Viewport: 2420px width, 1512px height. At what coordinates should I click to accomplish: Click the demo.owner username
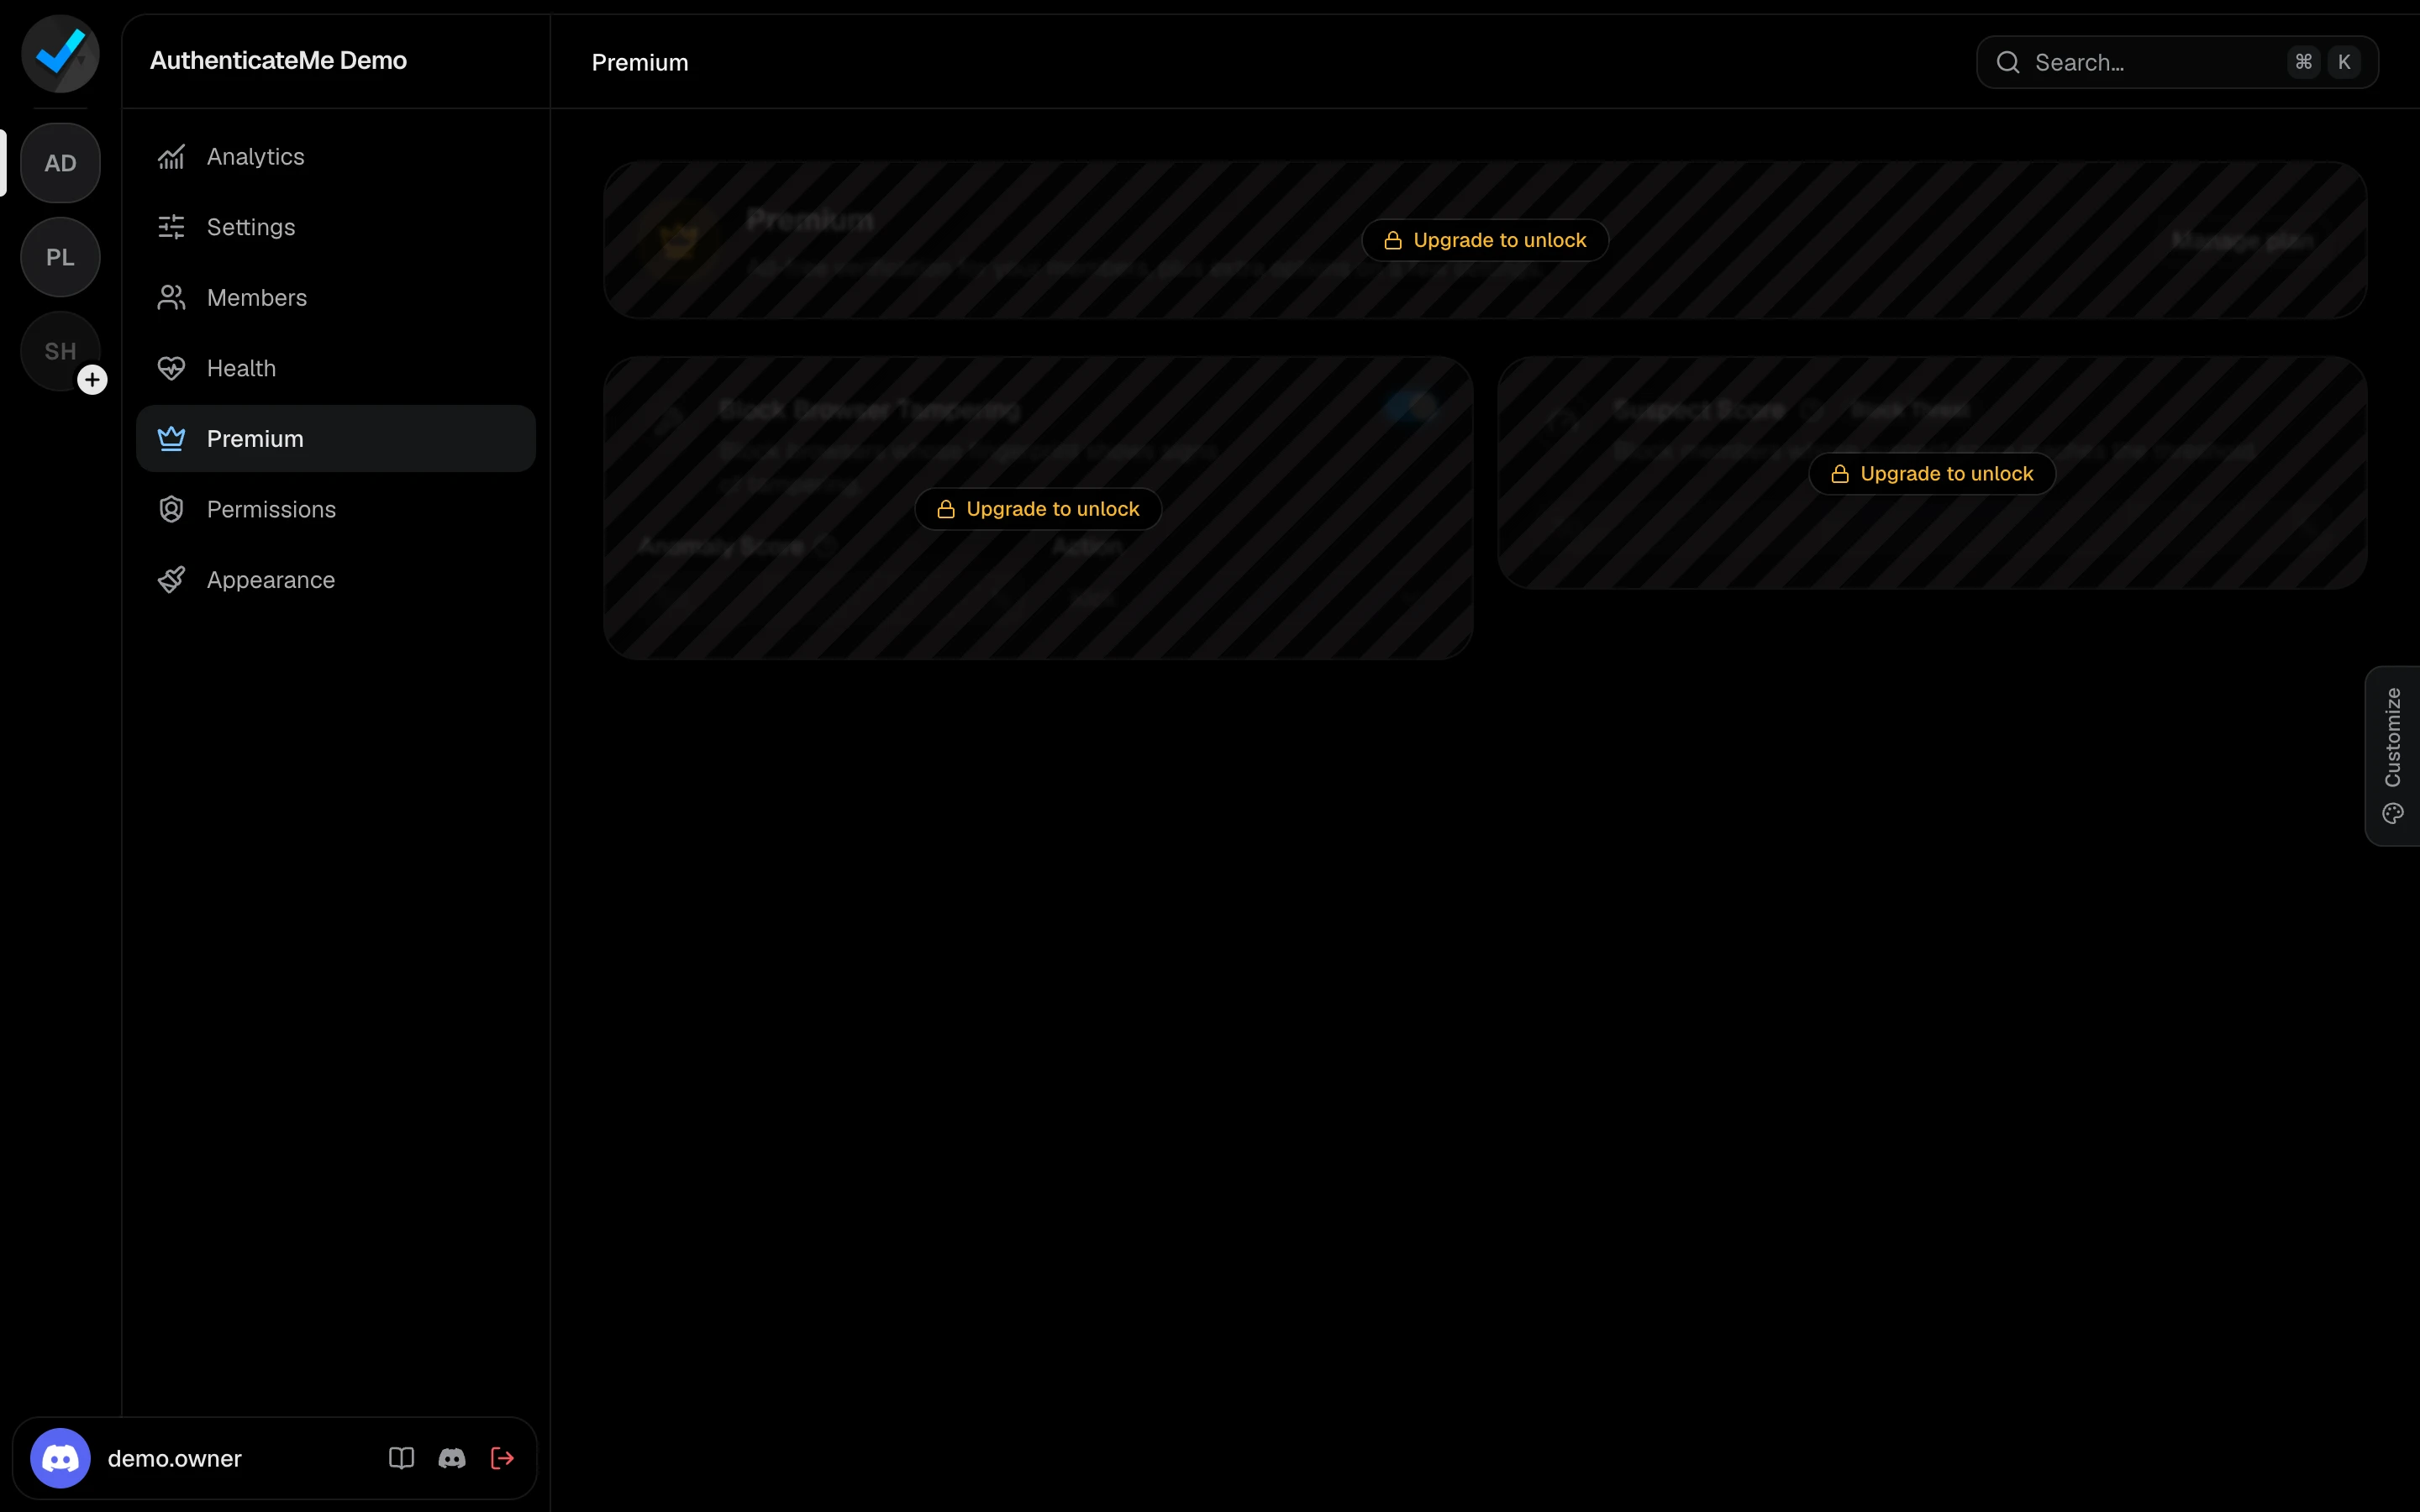pos(175,1458)
